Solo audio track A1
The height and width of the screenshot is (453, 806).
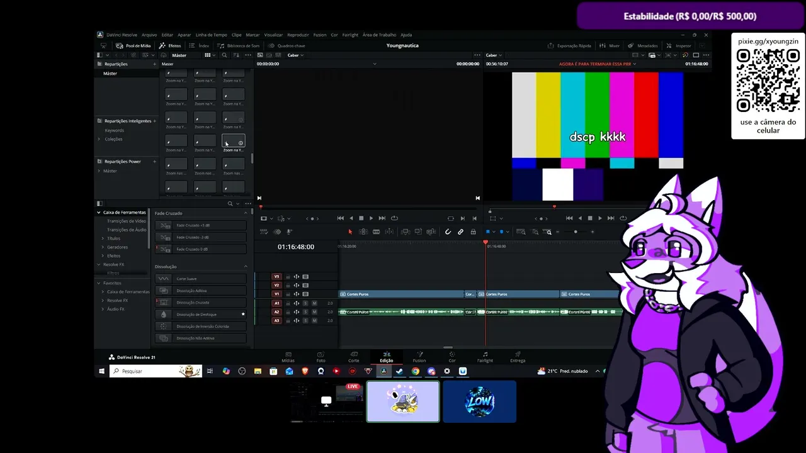click(305, 303)
